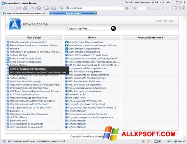The image size is (187, 144).
Task: Open the History globe-clock icon
Action: tap(39, 8)
